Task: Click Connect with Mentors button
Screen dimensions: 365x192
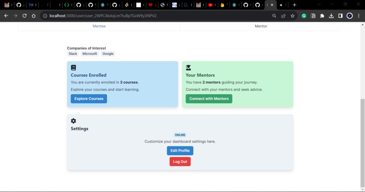Action: (x=209, y=99)
